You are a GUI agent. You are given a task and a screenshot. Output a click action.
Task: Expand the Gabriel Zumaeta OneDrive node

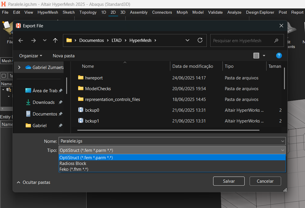click(19, 67)
